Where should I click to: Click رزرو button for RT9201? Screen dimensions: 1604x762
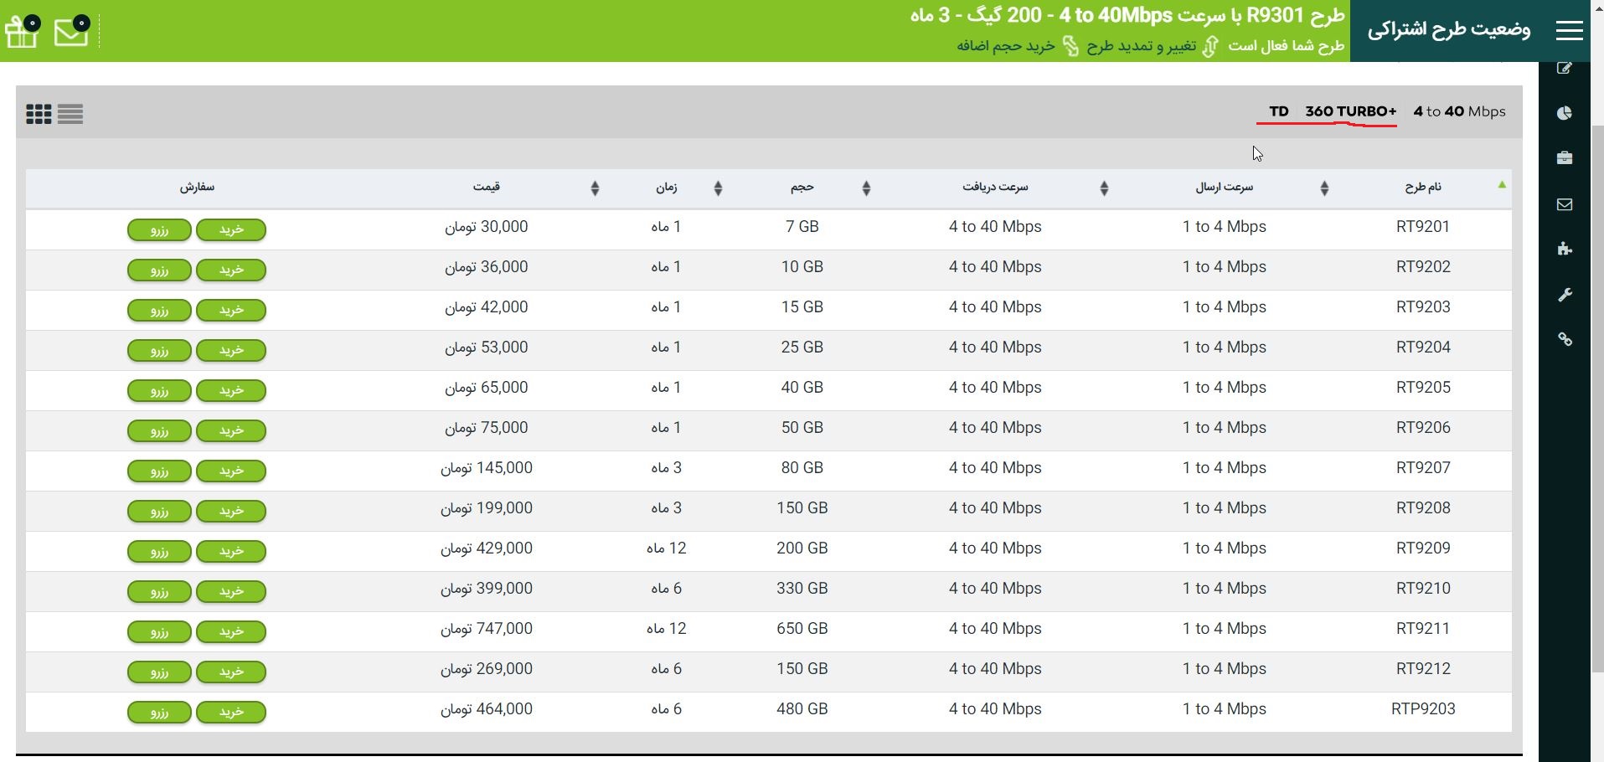coord(159,229)
